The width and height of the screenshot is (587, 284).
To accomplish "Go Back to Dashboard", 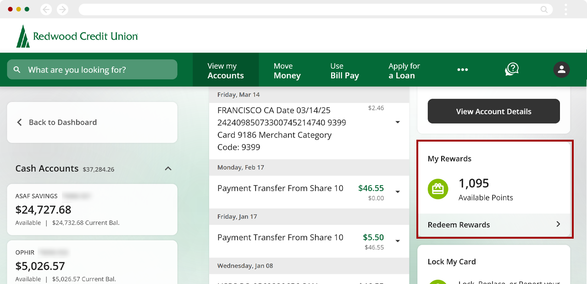I will point(92,122).
